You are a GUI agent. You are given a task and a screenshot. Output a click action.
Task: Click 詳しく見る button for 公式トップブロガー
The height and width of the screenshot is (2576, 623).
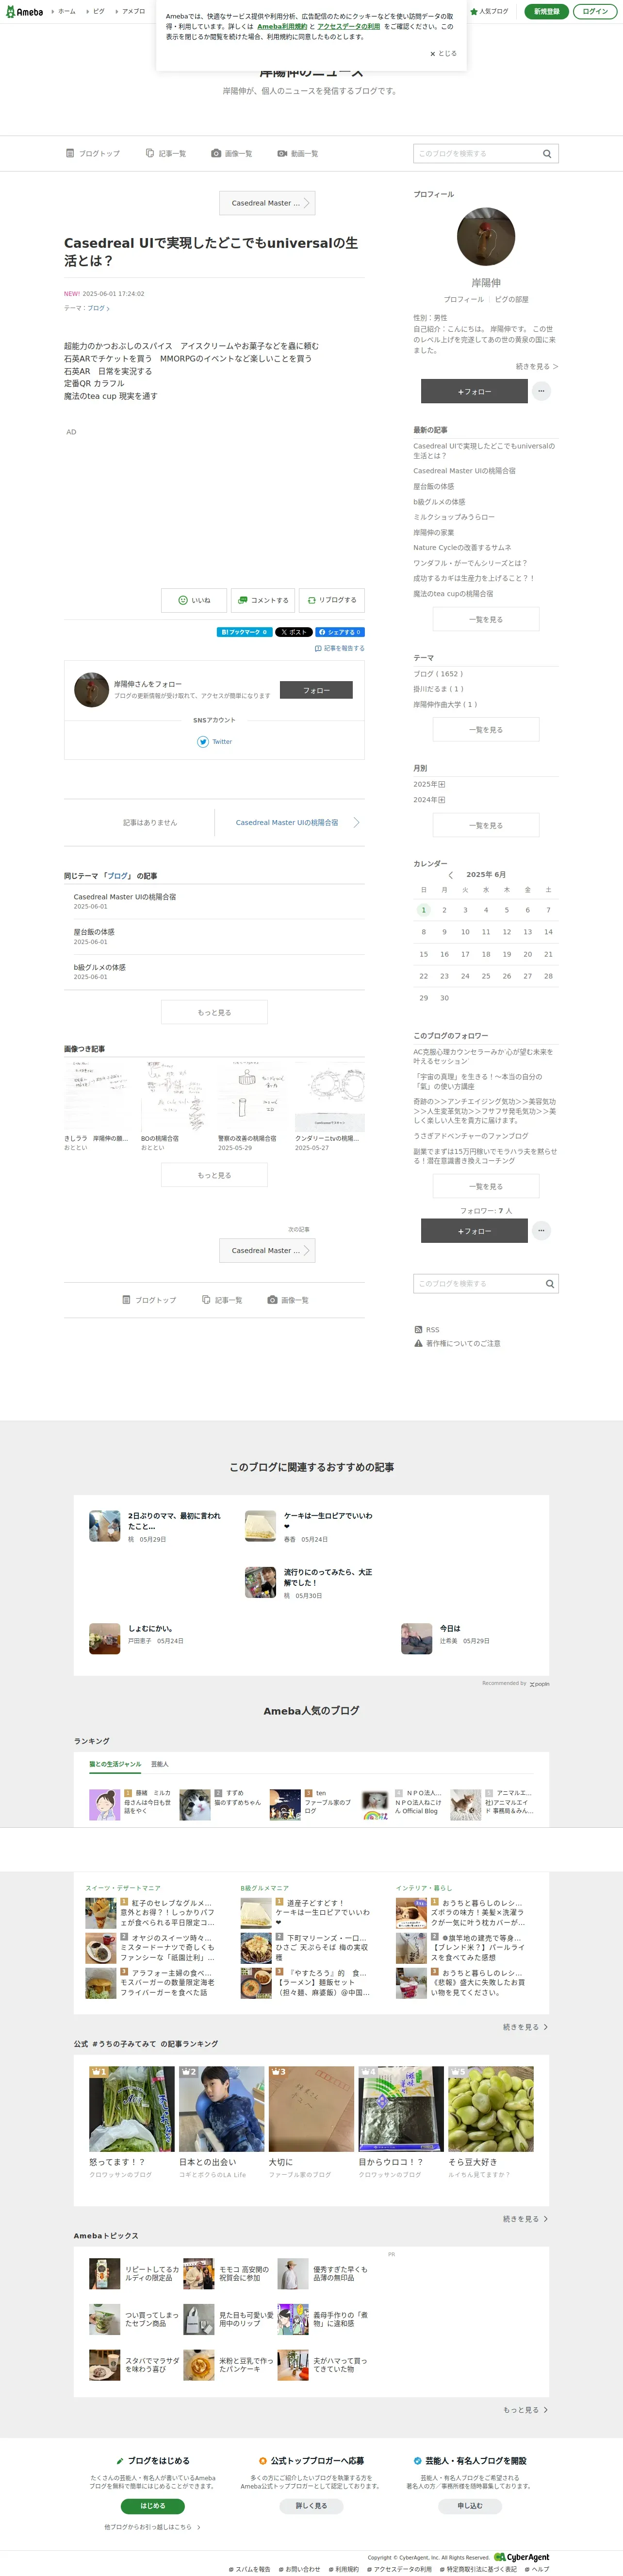(311, 2506)
